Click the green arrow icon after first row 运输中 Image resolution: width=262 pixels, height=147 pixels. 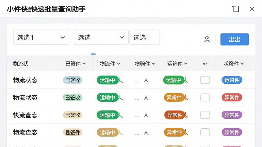(121, 80)
